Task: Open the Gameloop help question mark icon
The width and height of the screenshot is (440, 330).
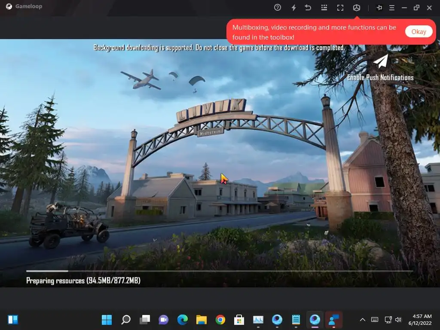Action: pos(278,8)
